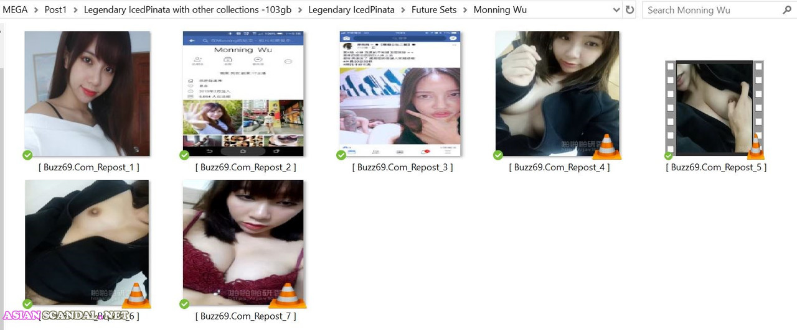Open 'Legendary IcedPinata with other collections -103gb' crumb
The height and width of the screenshot is (330, 797).
187,10
